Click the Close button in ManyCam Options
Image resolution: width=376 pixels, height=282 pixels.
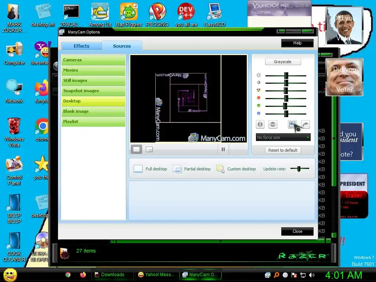[x=297, y=231]
